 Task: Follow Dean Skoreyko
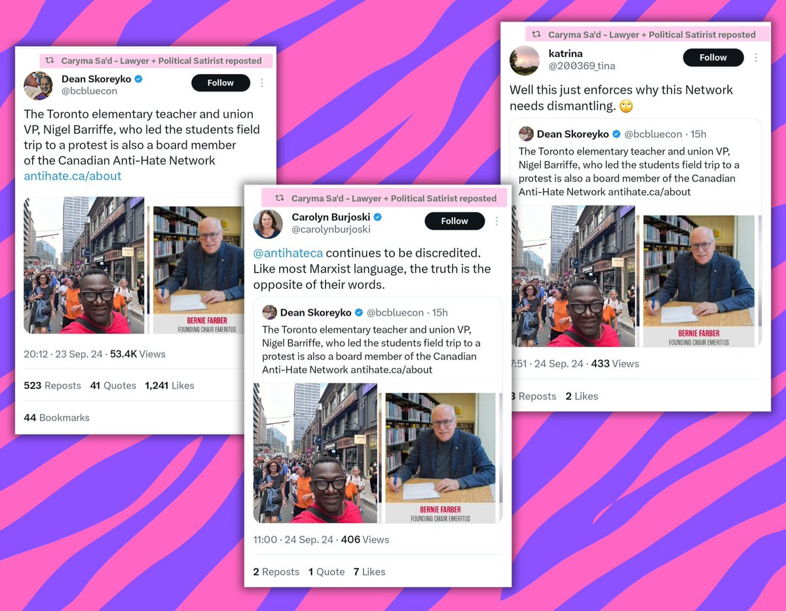tap(221, 83)
